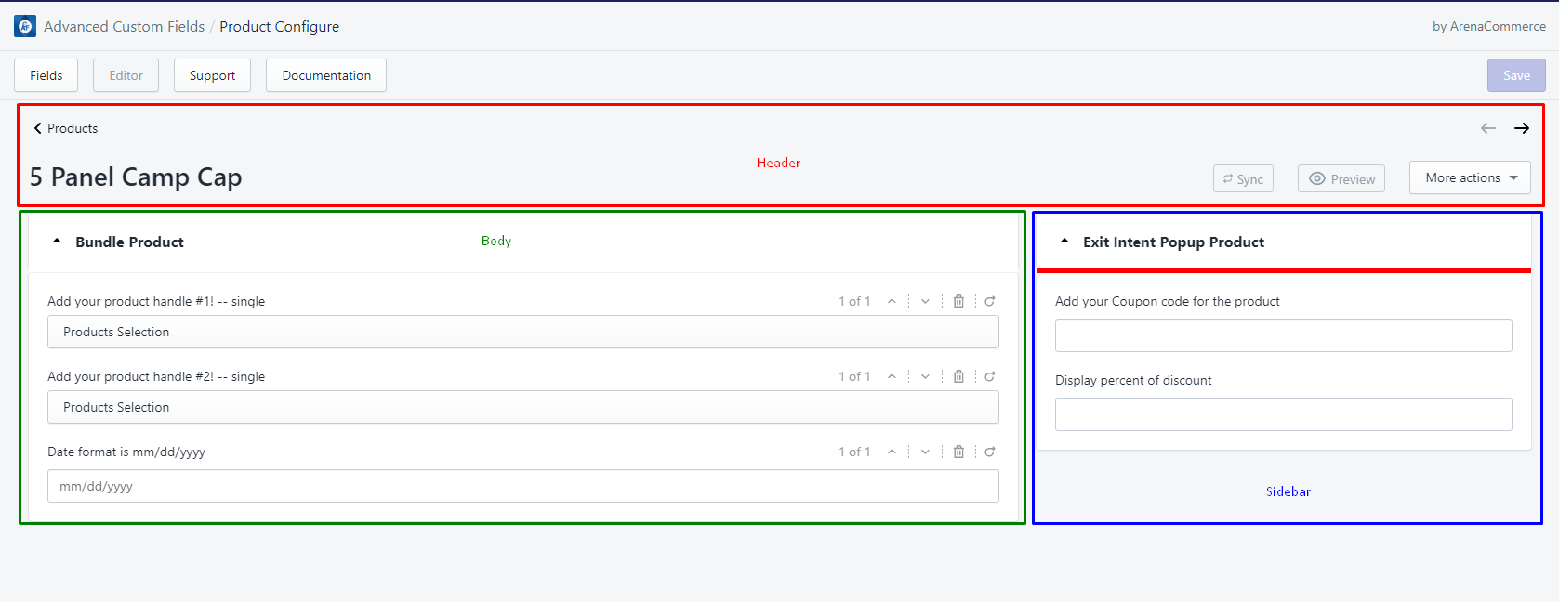
Task: Click the Advanced Custom Fields logo icon
Action: 25,26
